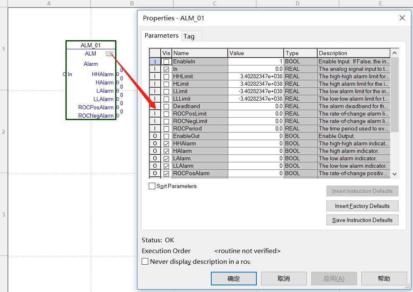Select column B header in sheet grid
413x292 pixels.
pos(132,3)
